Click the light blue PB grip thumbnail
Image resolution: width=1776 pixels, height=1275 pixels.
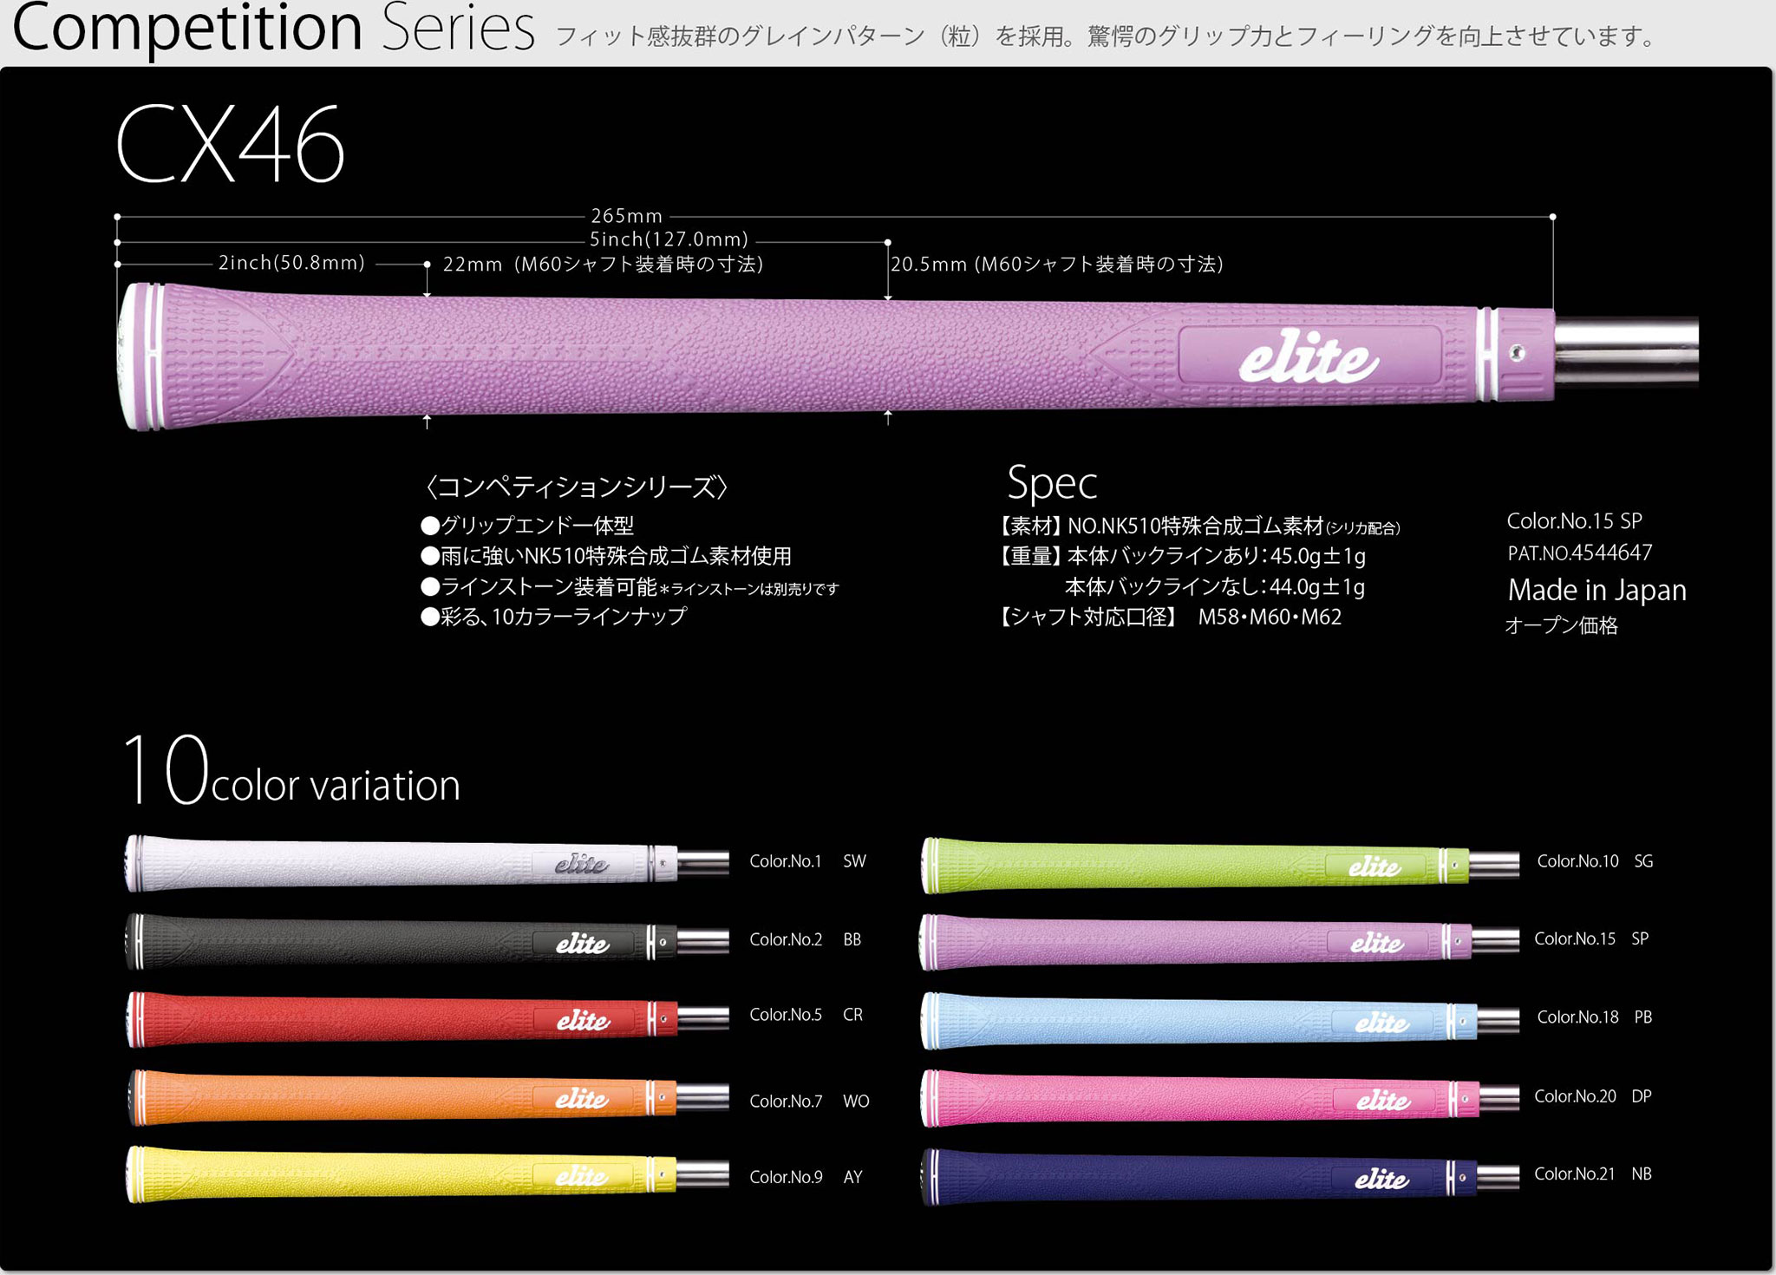(x=1219, y=1021)
